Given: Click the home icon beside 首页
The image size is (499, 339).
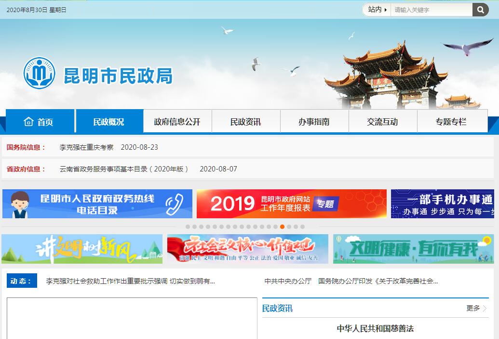Looking at the screenshot, I should pos(28,122).
